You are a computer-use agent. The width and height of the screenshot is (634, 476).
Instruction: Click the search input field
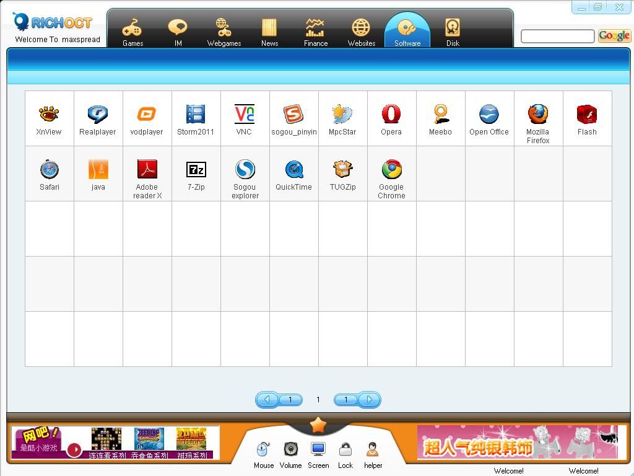tap(557, 37)
